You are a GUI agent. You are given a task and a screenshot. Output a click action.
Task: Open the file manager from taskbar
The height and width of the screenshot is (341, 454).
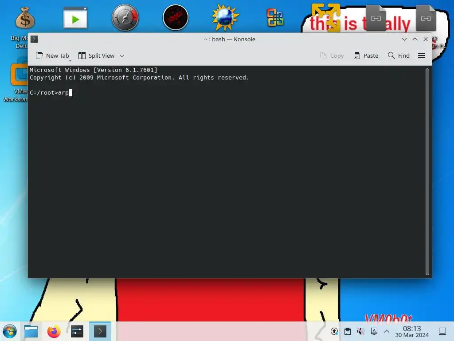click(31, 331)
